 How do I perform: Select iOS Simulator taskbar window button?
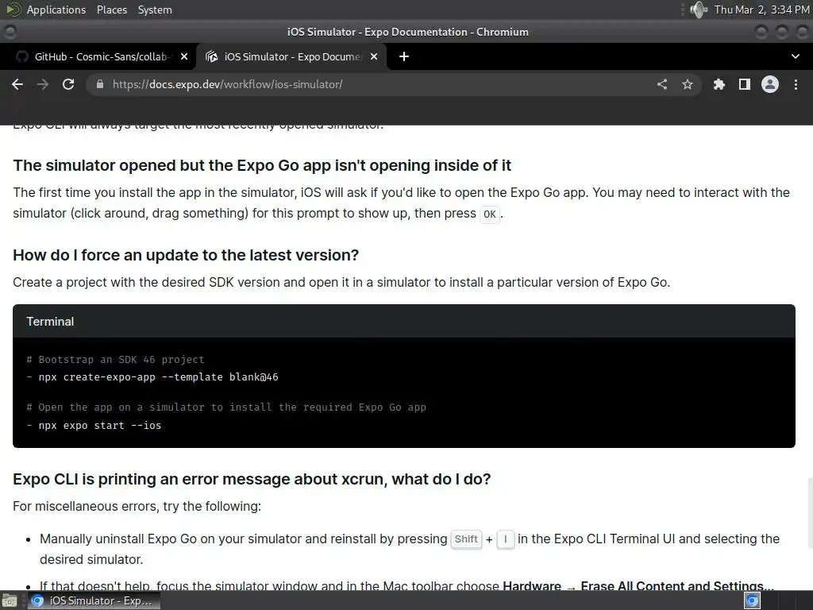tap(94, 600)
